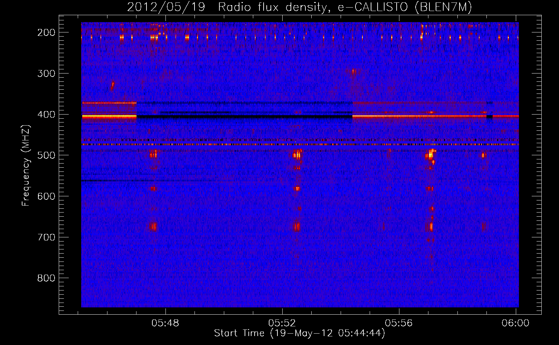This screenshot has width=559, height=345.
Task: Click the 700 frequency tick label
Action: 46,237
